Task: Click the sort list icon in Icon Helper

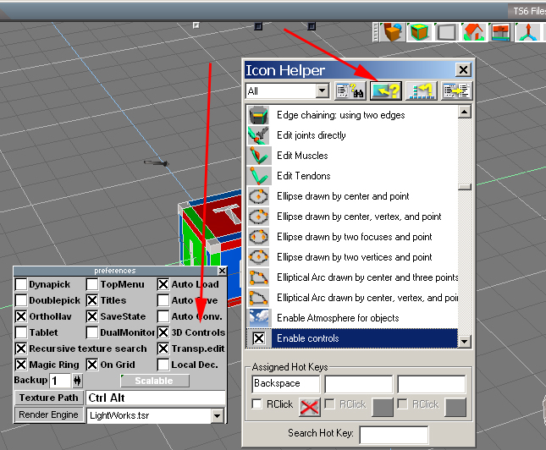Action: 422,91
